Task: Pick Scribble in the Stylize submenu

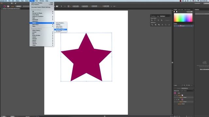Action: 60,31
